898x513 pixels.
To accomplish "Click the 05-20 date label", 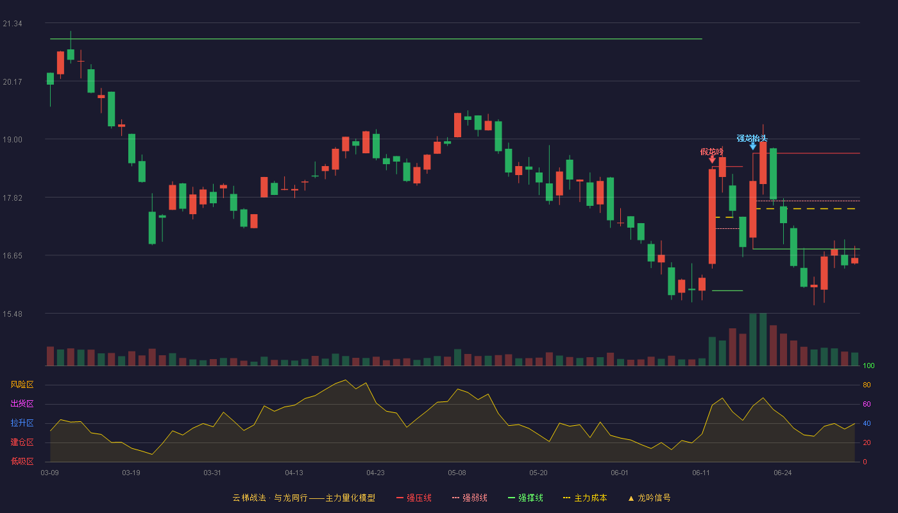I will (538, 473).
